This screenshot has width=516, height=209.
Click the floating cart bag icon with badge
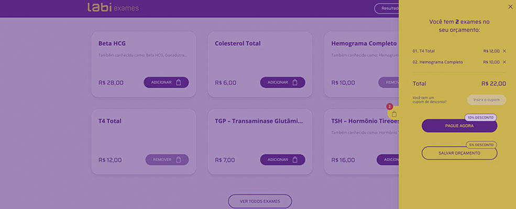(394, 114)
